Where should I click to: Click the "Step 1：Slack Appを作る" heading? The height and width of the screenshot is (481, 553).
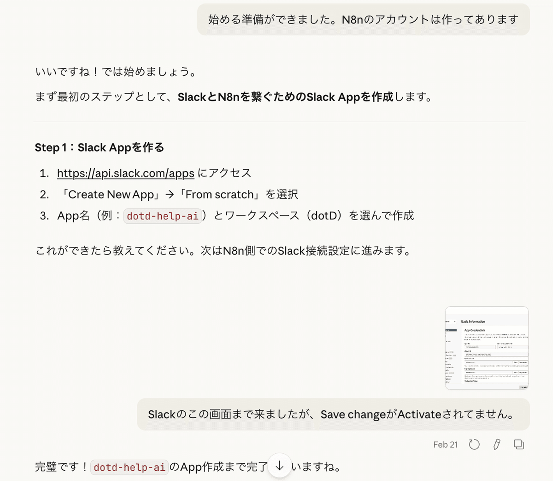[x=99, y=148]
